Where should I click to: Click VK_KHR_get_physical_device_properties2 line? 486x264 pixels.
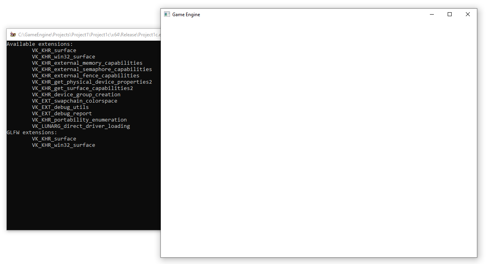click(92, 82)
